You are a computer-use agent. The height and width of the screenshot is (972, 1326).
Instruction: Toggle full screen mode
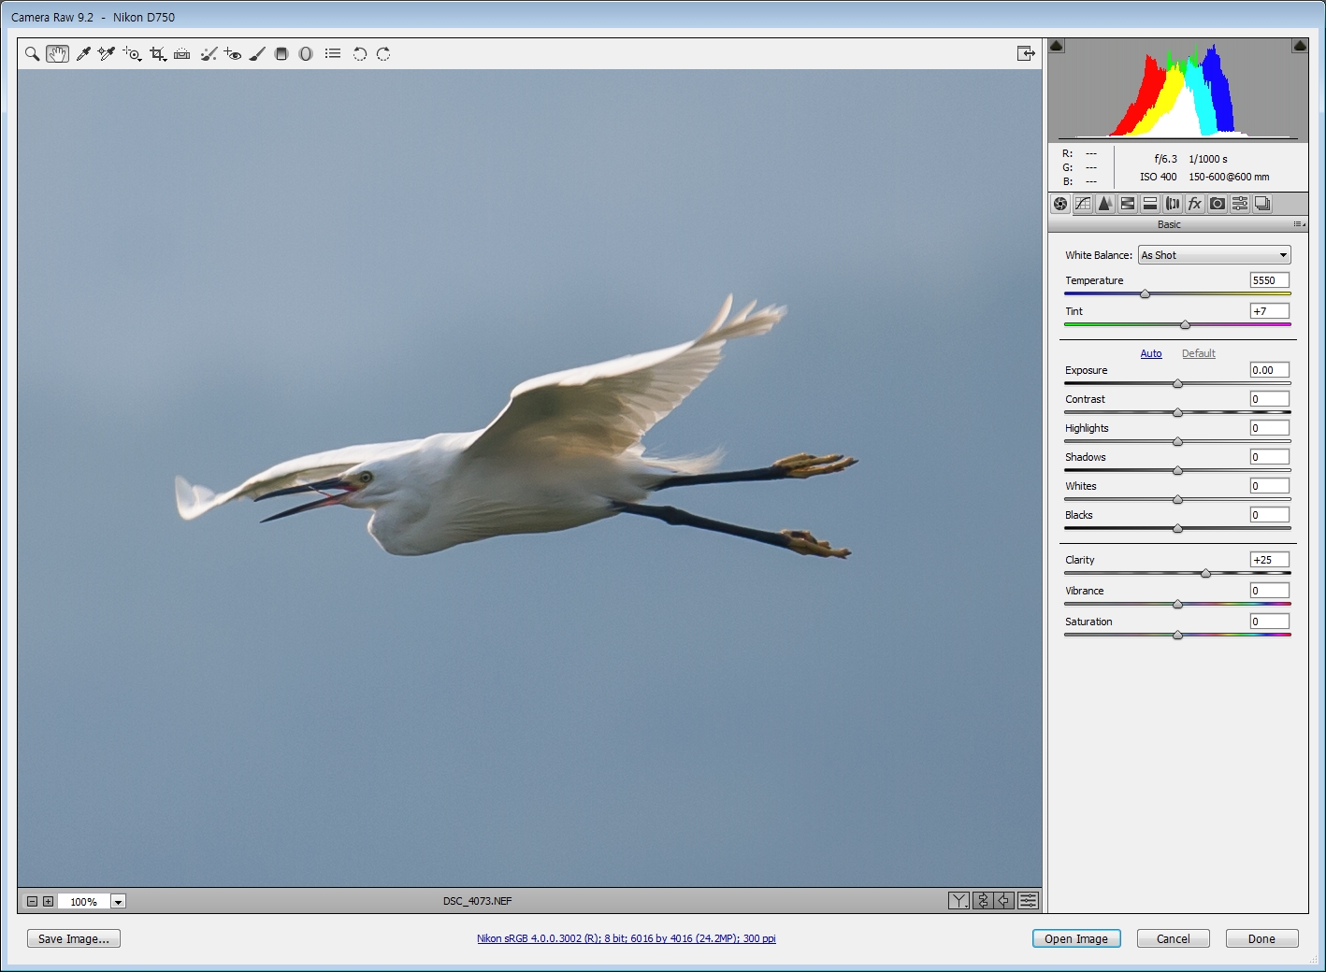[x=1026, y=54]
